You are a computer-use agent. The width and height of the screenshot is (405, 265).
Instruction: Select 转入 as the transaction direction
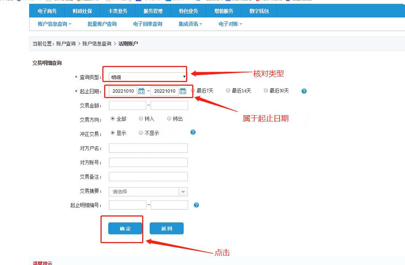point(141,118)
